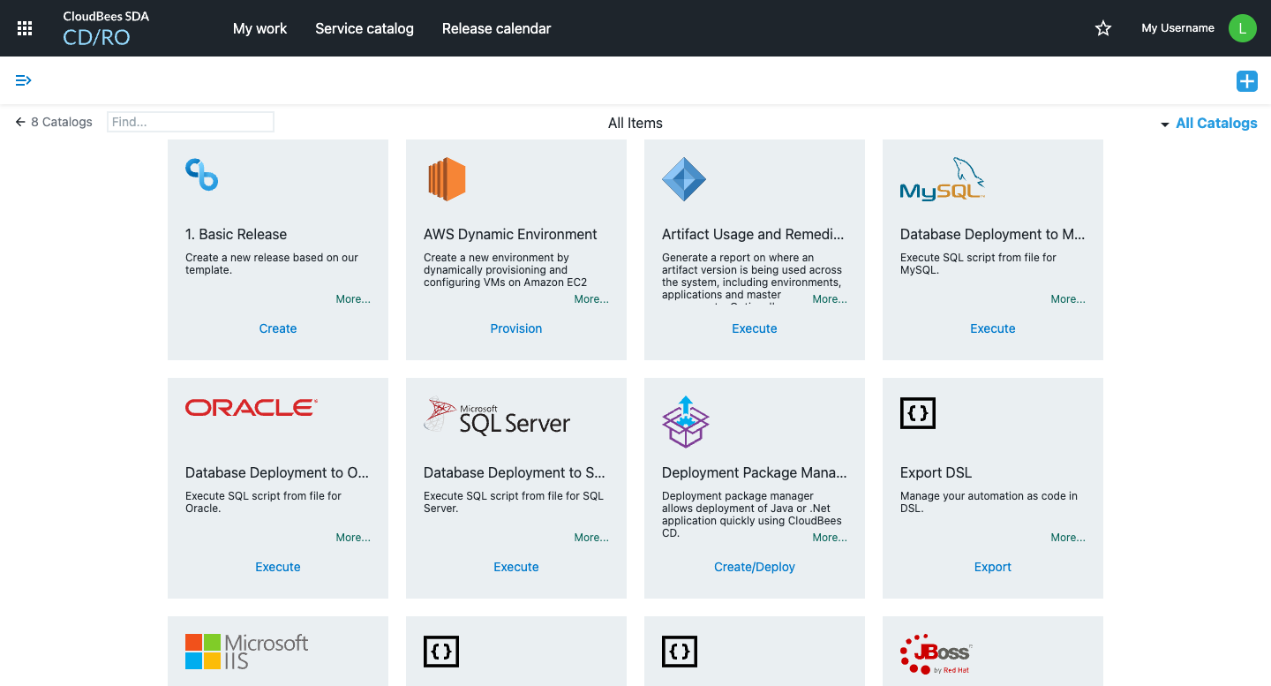
Task: Click the MySQL logo
Action: click(x=942, y=179)
